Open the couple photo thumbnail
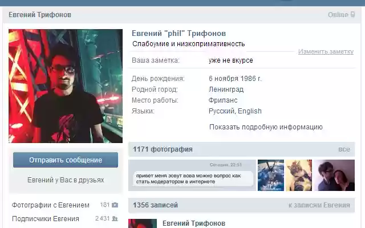The height and width of the screenshot is (228, 365). [334, 175]
